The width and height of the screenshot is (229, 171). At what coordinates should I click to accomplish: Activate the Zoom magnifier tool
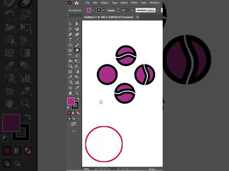pos(77,93)
